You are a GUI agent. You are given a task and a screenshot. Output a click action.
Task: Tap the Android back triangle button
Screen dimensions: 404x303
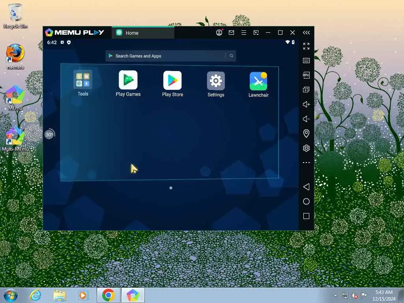click(306, 187)
